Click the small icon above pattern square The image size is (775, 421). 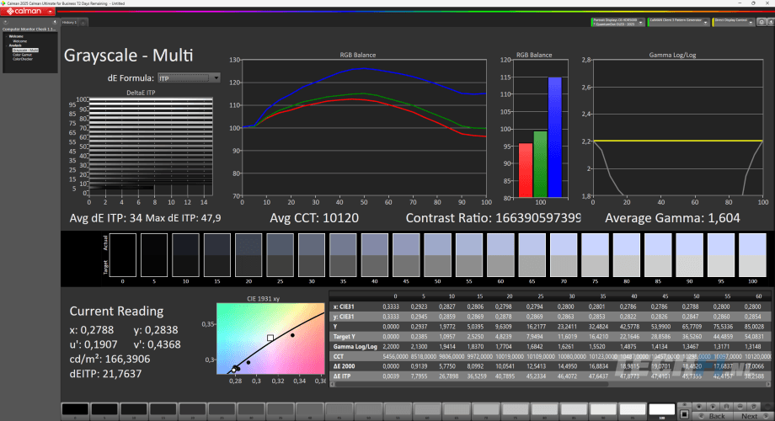click(684, 405)
